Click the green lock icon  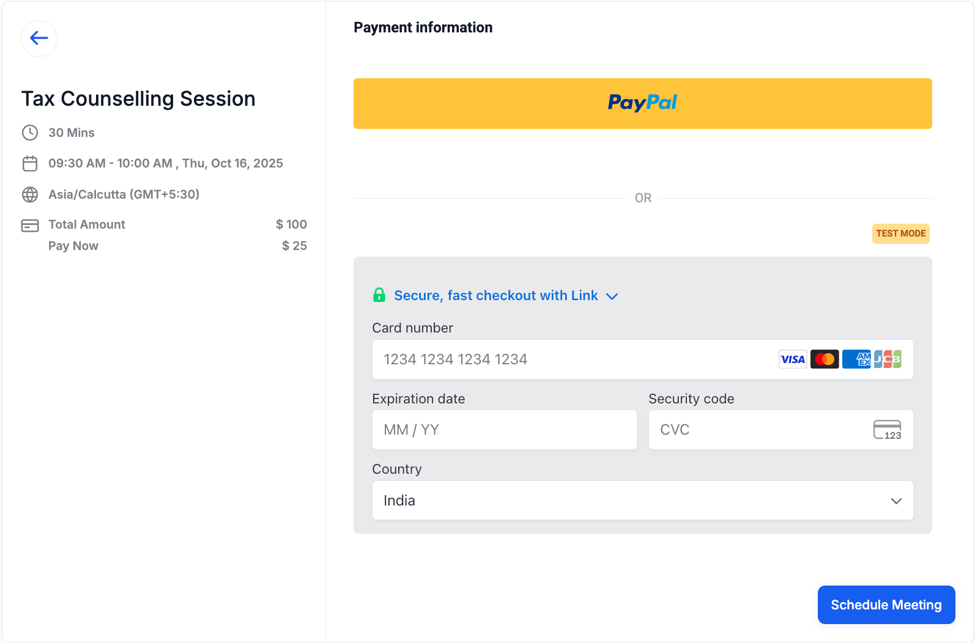pyautogui.click(x=379, y=295)
